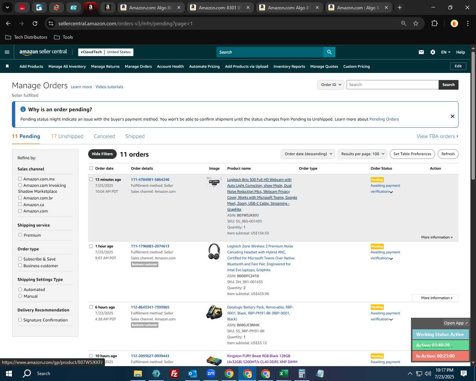476x381 pixels.
Task: Open a new browser tab
Action: click(x=400, y=7)
